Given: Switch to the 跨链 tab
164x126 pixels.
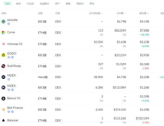Looking at the screenshot, I should [x=68, y=4].
